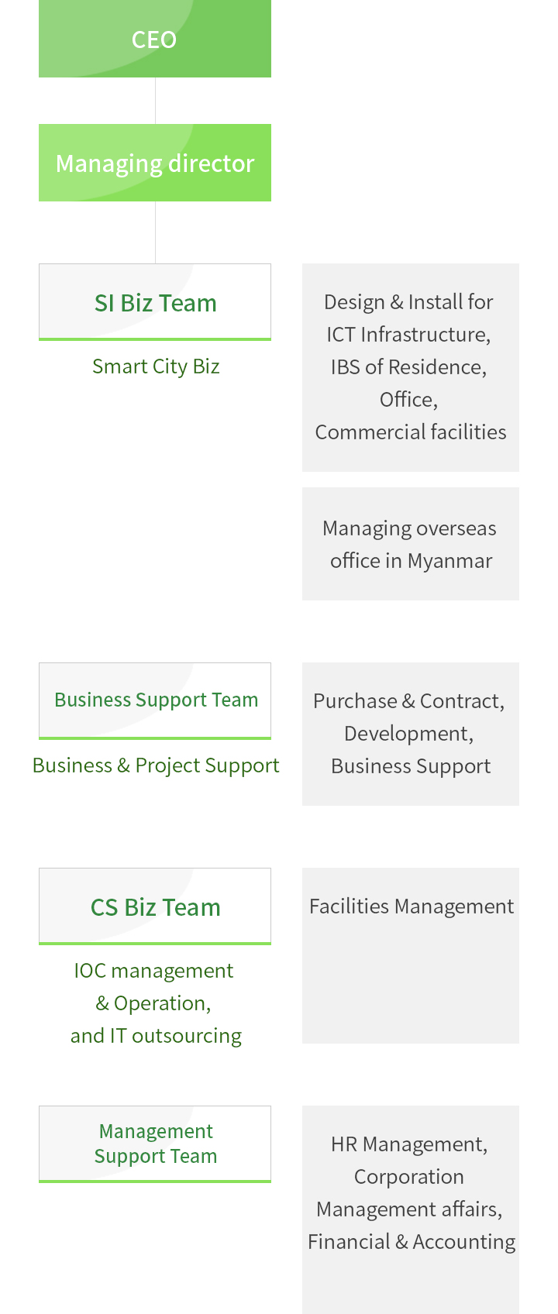
Task: Click the Smart City Biz label
Action: (156, 366)
